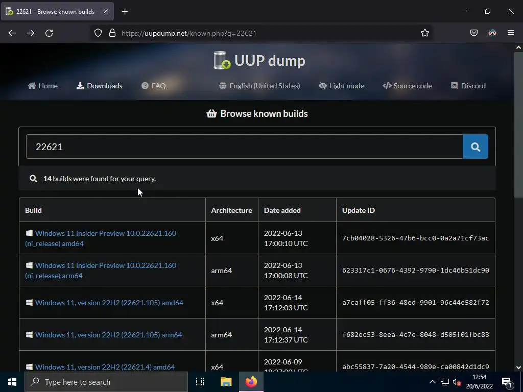Open the English (United States) language selector
The width and height of the screenshot is (523, 392).
259,86
